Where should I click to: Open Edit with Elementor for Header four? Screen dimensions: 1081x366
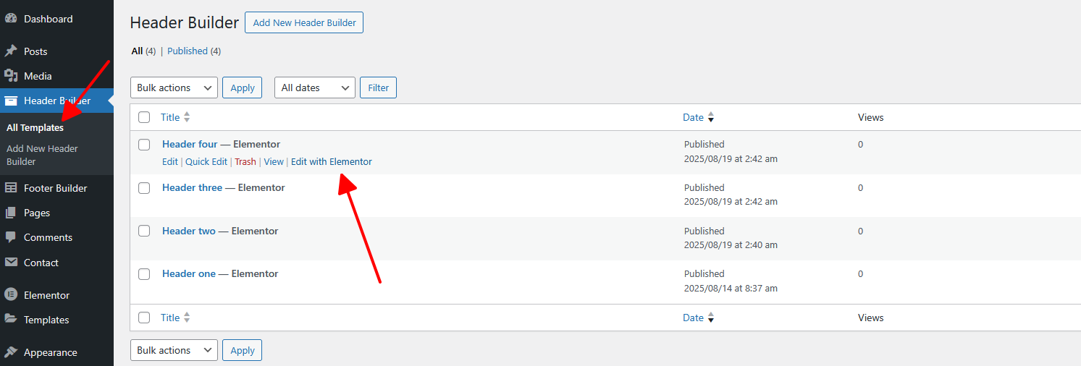tap(332, 162)
